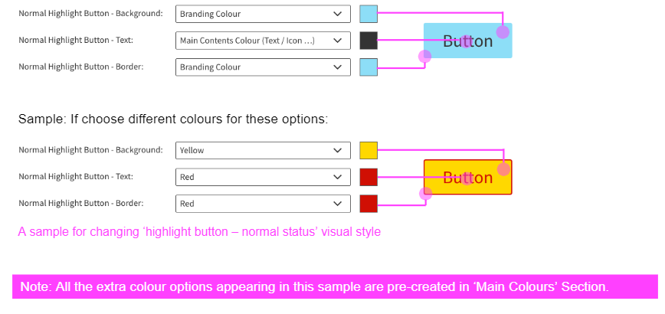Click the red border colour swatch

coord(369,204)
